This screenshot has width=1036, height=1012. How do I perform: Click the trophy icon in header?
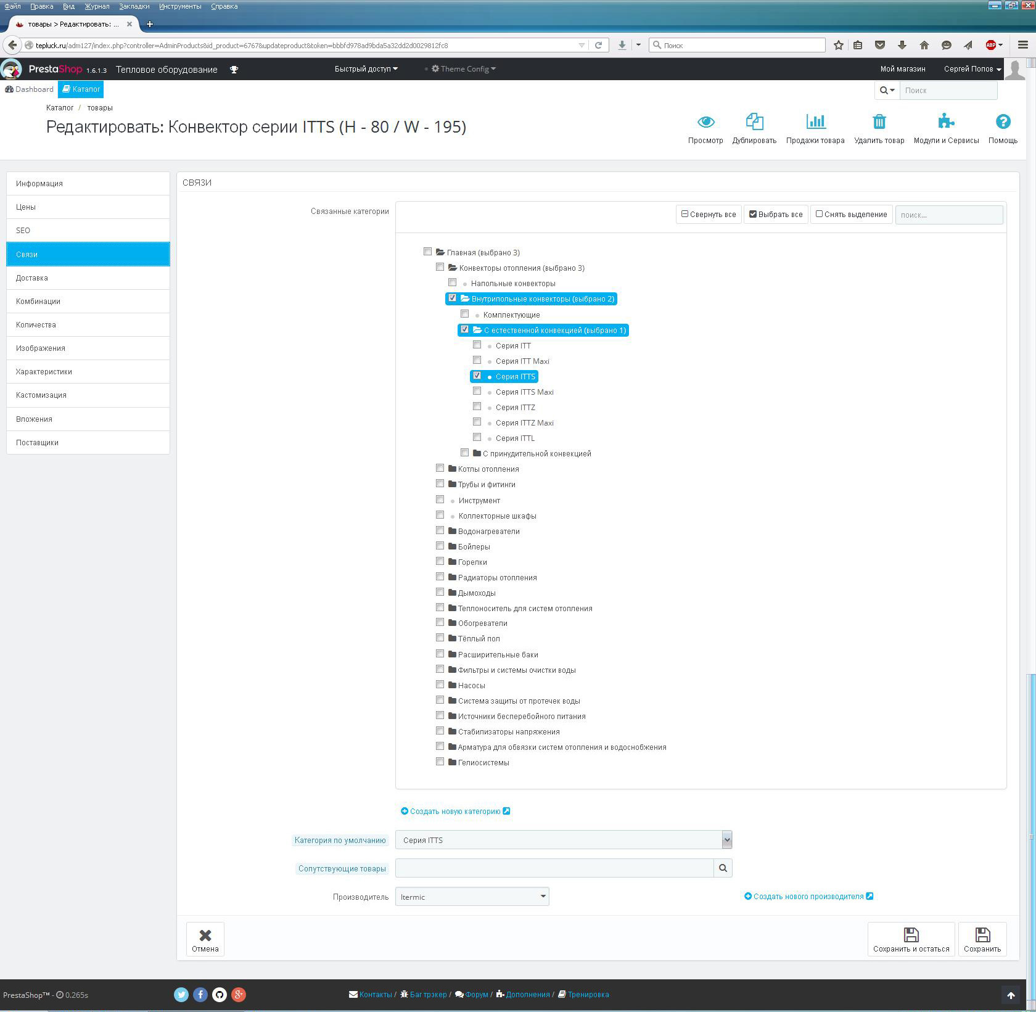234,70
